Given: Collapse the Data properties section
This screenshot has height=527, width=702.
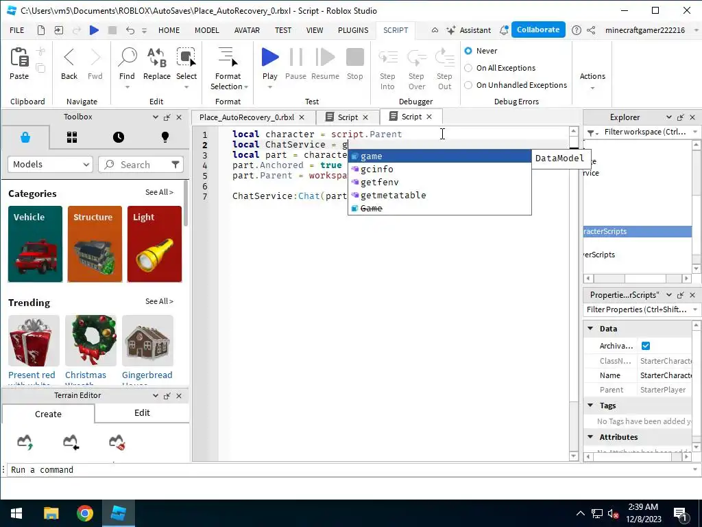Looking at the screenshot, I should click(590, 329).
